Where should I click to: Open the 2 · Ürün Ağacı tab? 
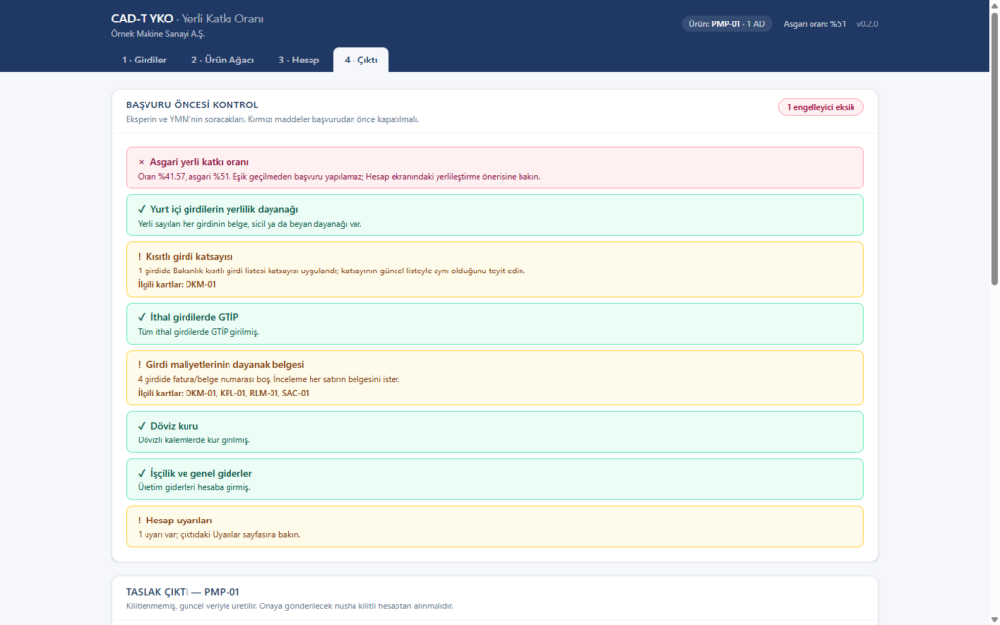pos(223,60)
